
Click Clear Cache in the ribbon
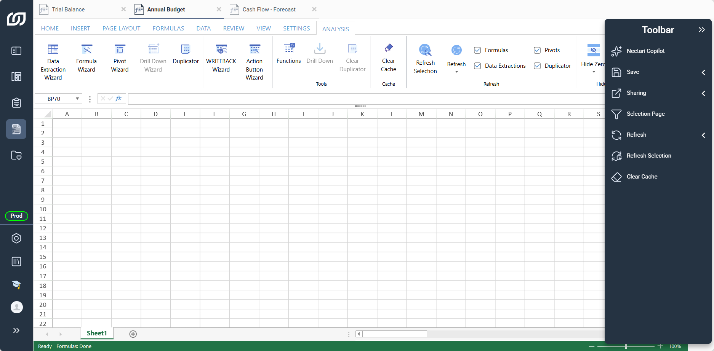388,58
